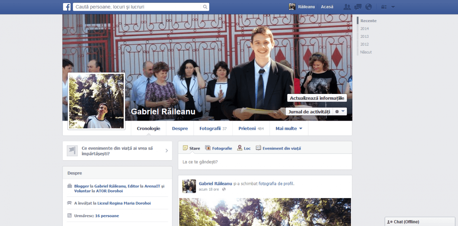Click the Loc pin icon in composer
Image resolution: width=458 pixels, height=226 pixels.
(240, 148)
